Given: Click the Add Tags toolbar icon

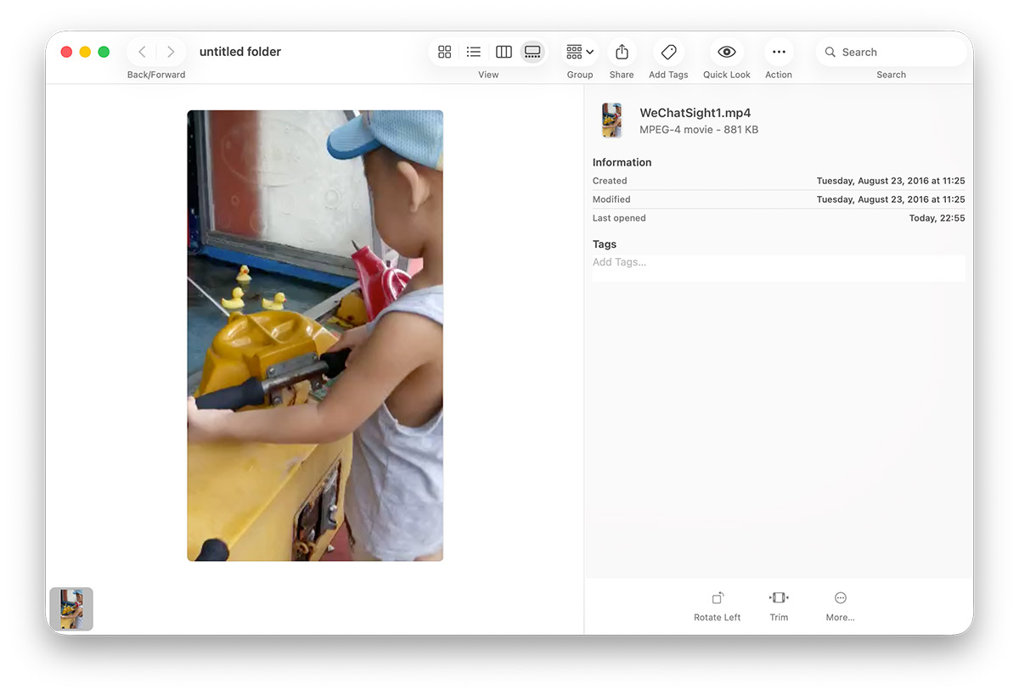Looking at the screenshot, I should 668,52.
